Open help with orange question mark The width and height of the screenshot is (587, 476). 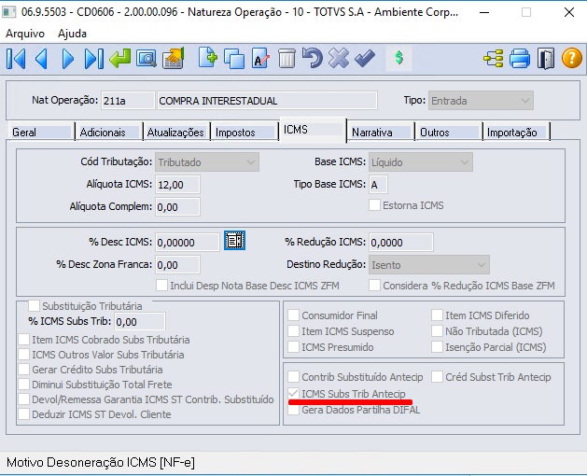(572, 59)
